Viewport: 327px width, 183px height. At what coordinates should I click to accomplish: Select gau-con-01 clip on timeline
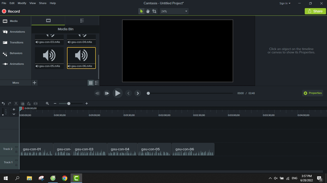click(x=36, y=149)
